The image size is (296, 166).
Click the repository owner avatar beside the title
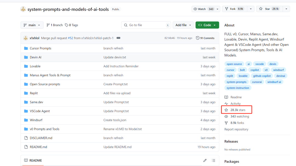point(23,9)
